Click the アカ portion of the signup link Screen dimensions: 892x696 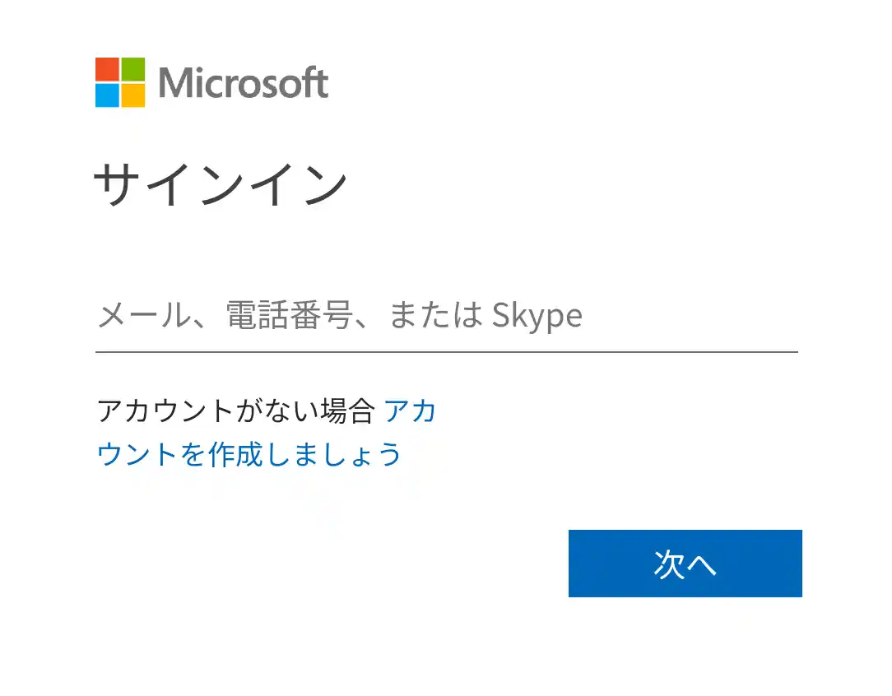(x=411, y=411)
